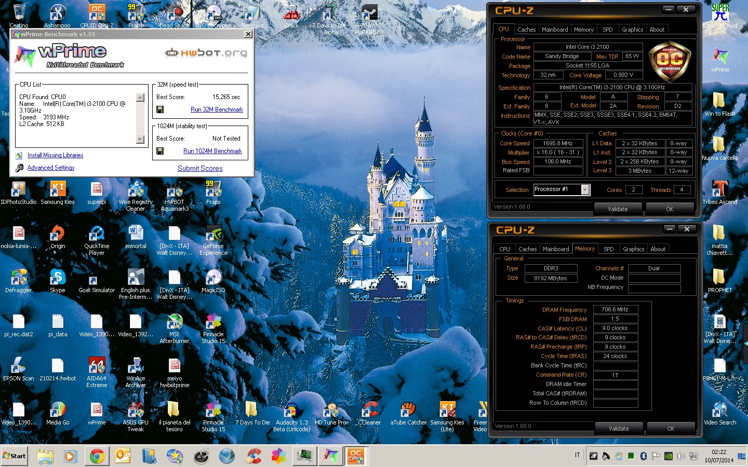
Task: Open MagicISO desktop icon
Action: tap(213, 281)
